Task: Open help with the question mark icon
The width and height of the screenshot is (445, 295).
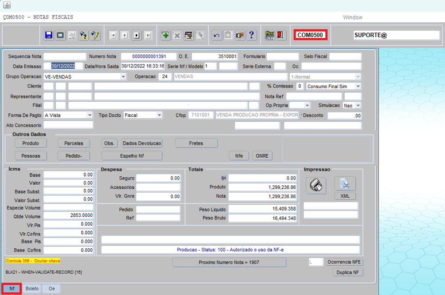Action: click(252, 35)
